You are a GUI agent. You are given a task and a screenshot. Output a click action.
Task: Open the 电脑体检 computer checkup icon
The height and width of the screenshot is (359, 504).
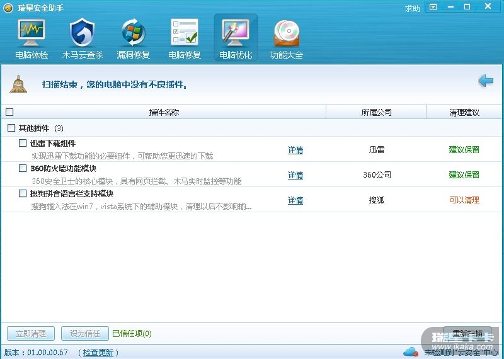click(x=31, y=38)
